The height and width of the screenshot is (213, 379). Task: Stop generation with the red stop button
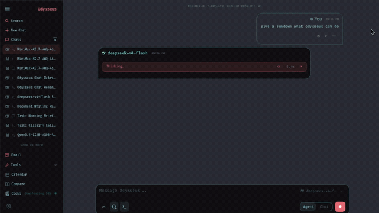coord(340,206)
